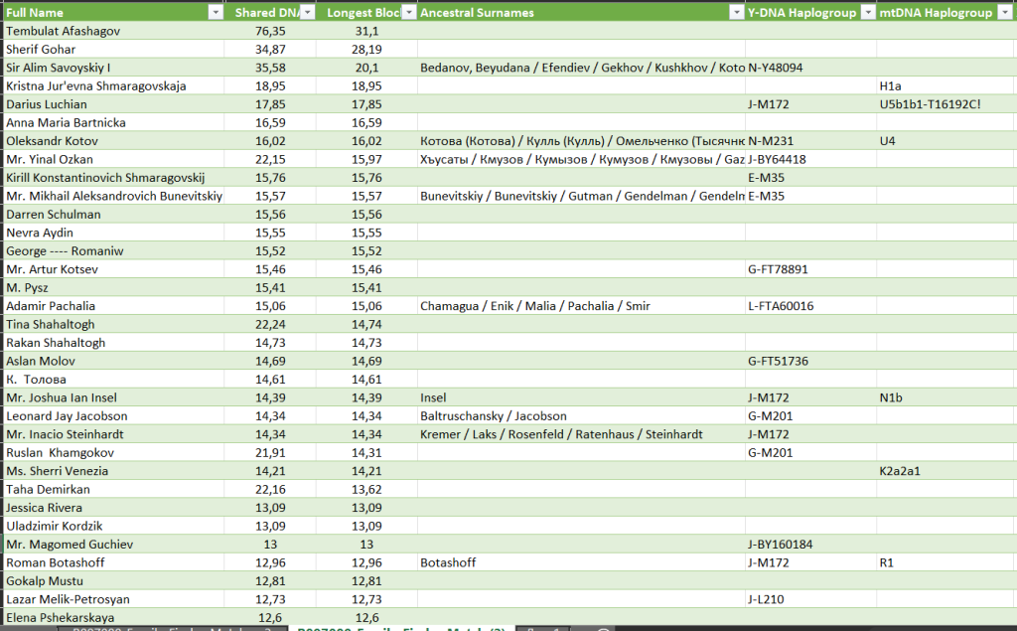Click the Botashoff ancestral surname cell
Screen dimensions: 1017x631
(449, 562)
